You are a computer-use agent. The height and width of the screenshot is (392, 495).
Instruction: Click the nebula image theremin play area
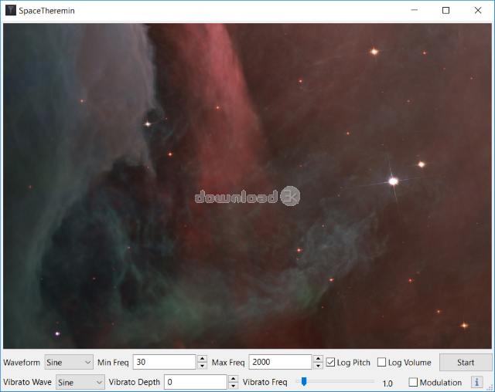click(x=247, y=185)
